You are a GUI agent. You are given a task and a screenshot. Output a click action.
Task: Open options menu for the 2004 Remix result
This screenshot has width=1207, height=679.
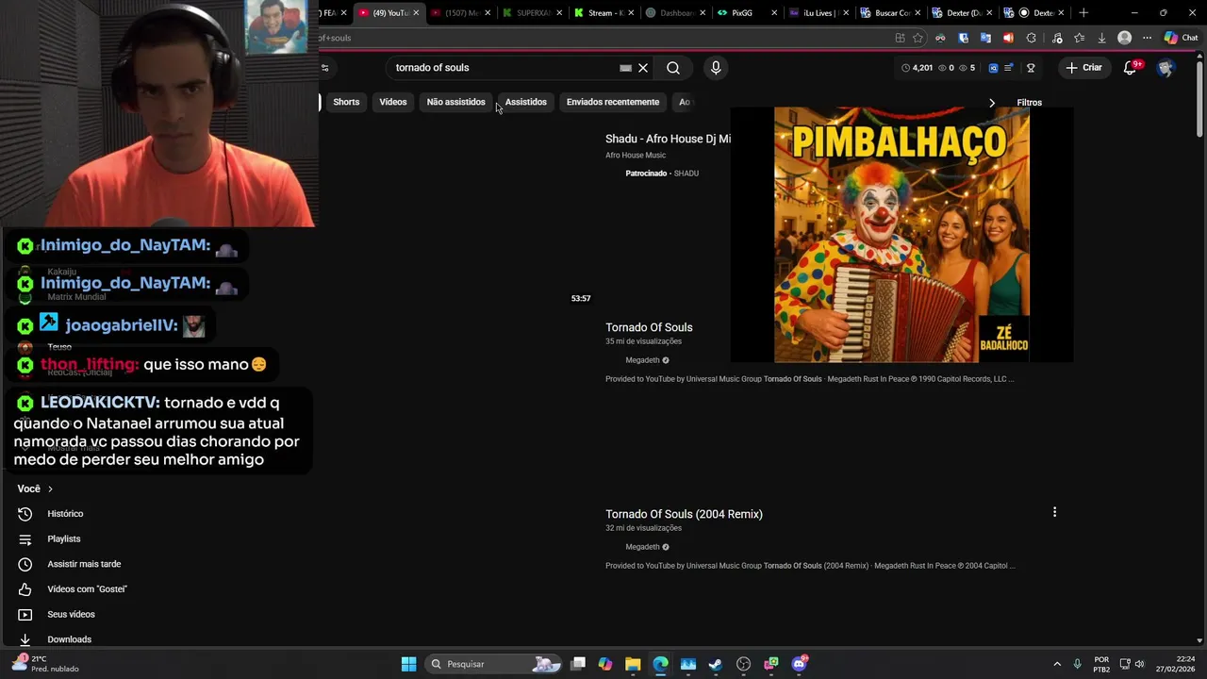coord(1054,512)
